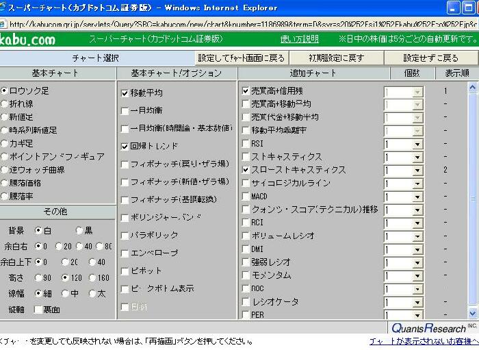This screenshot has height=350, width=479.
Task: Set 高さ to 160
Action: click(92, 277)
